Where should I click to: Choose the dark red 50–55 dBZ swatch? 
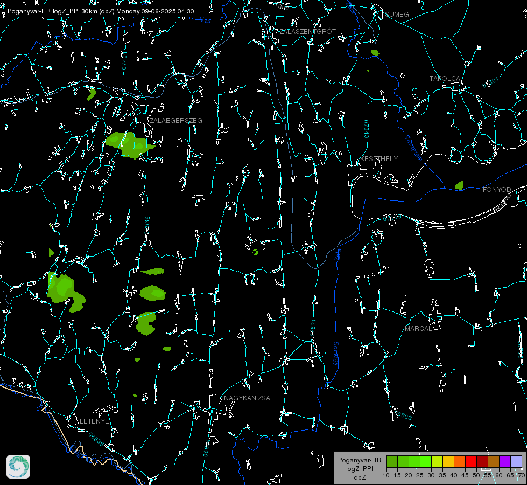482,461
